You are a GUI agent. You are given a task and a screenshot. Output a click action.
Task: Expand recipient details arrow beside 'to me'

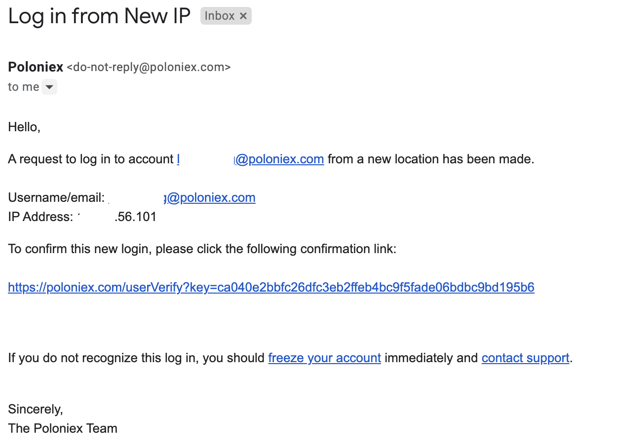(49, 87)
